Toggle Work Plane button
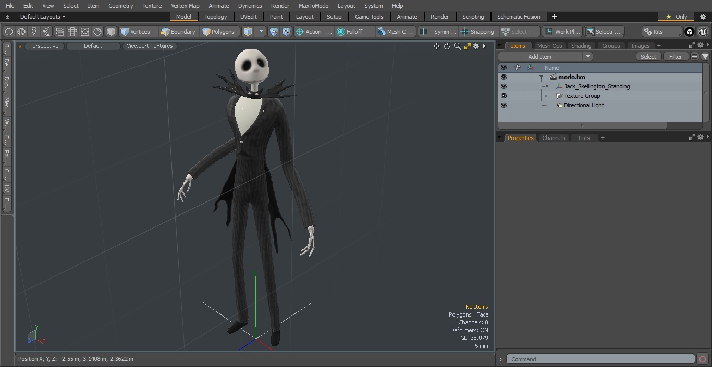 [562, 32]
